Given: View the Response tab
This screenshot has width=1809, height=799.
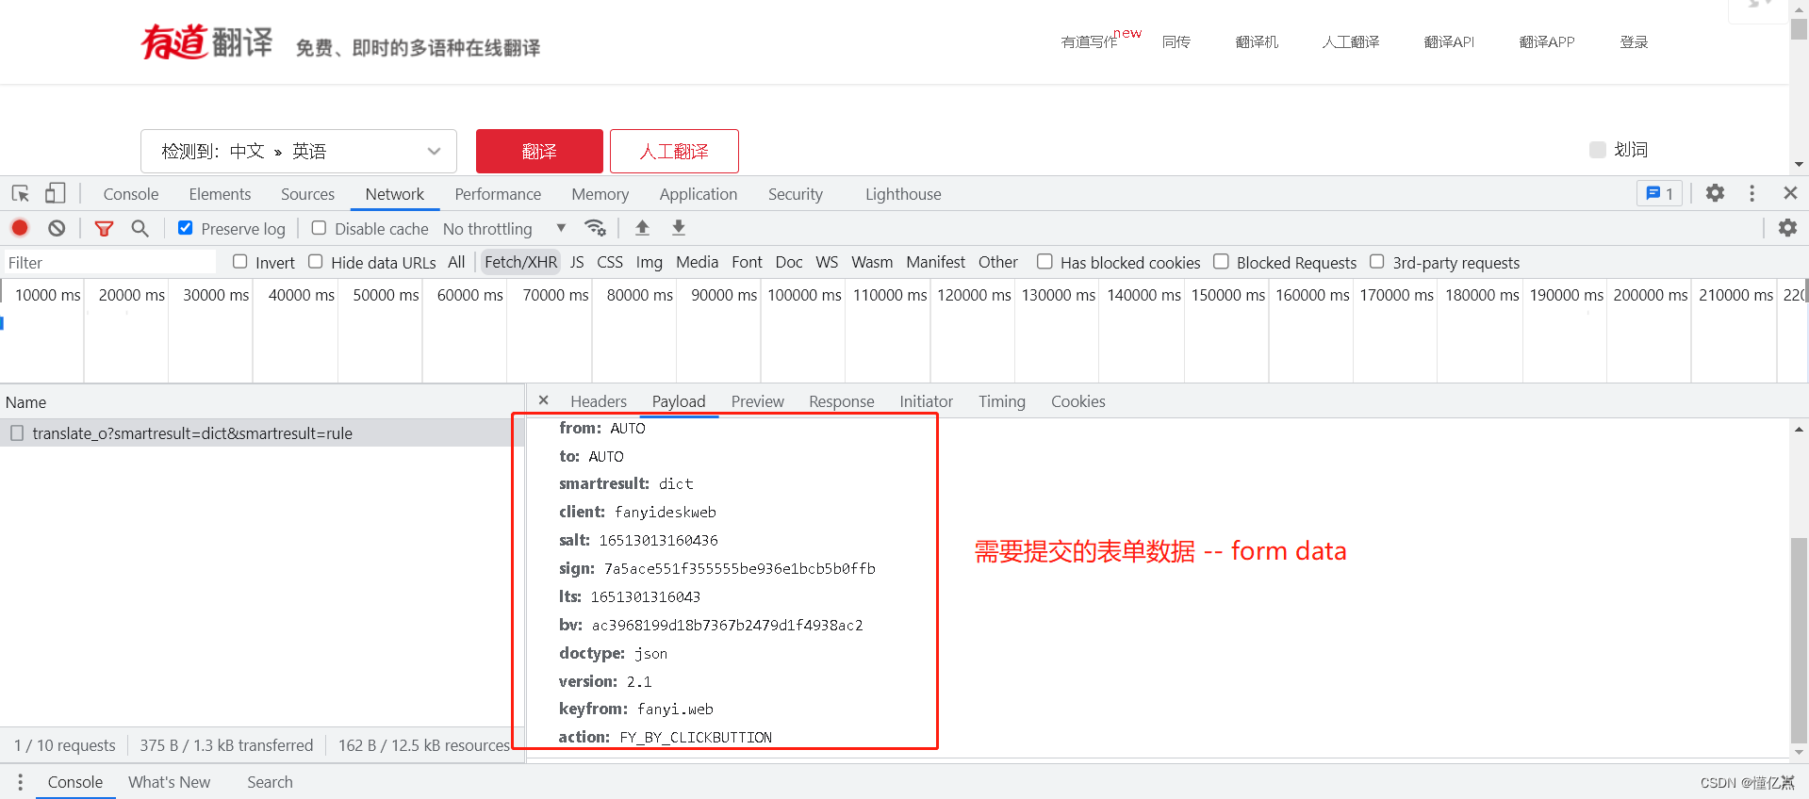Looking at the screenshot, I should click(x=841, y=401).
